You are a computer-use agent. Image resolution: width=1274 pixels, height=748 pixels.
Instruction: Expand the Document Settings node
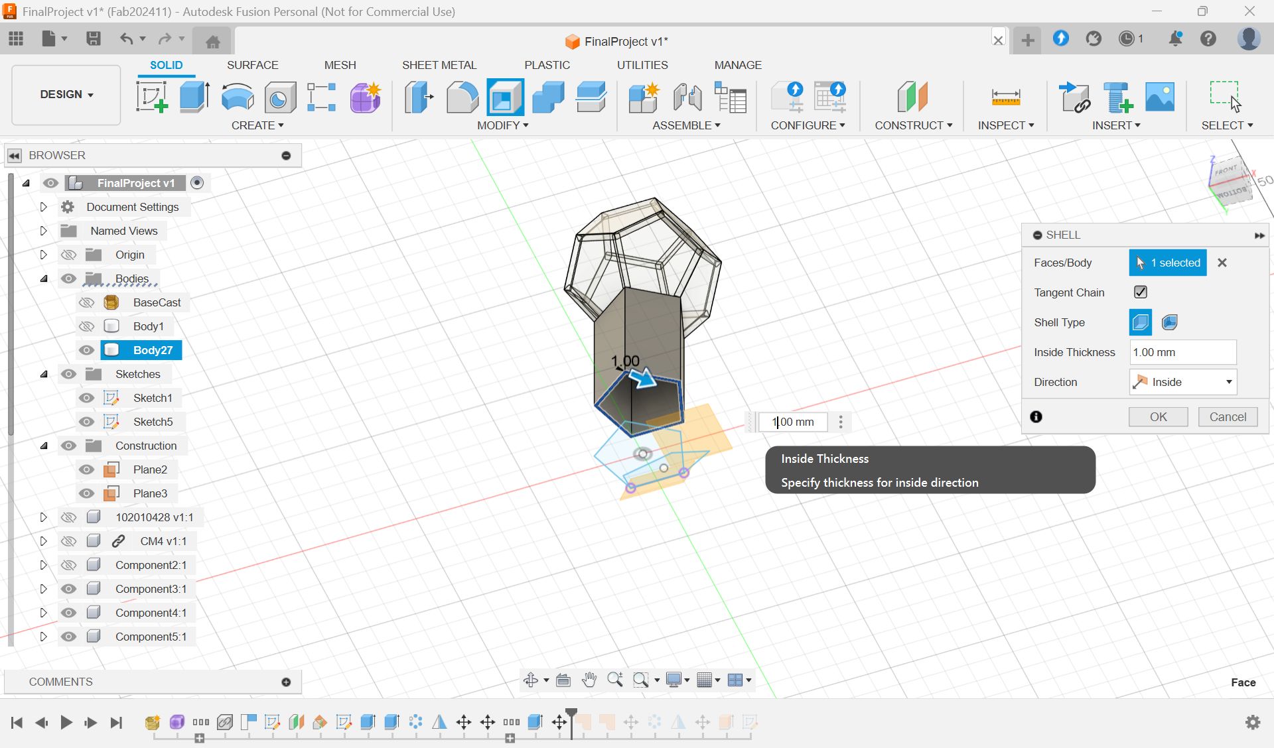43,207
